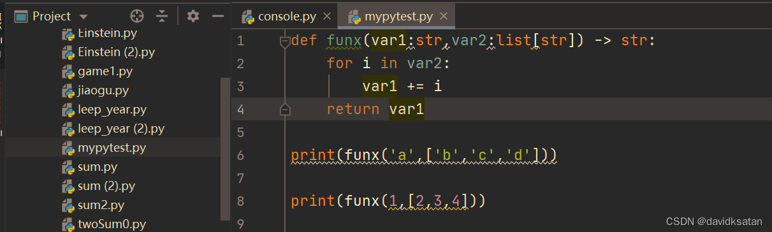Collapse the funx function fold marker on line 1

pyautogui.click(x=285, y=41)
